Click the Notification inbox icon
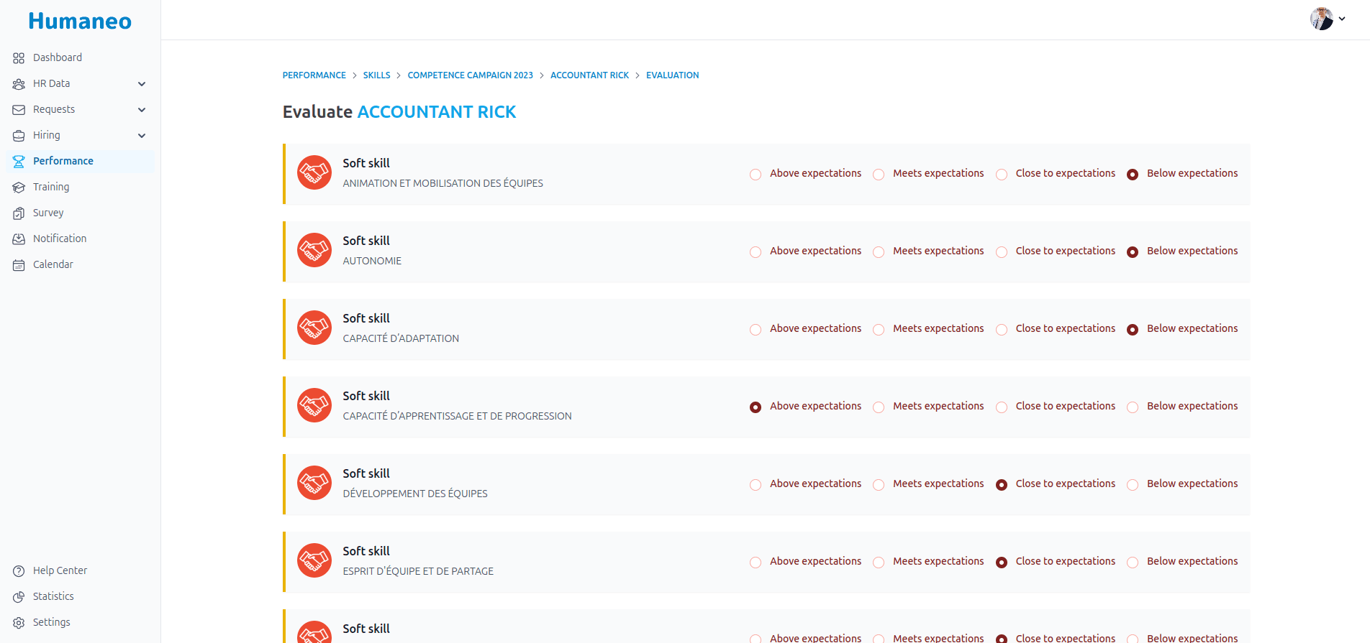Image resolution: width=1370 pixels, height=643 pixels. [x=19, y=239]
